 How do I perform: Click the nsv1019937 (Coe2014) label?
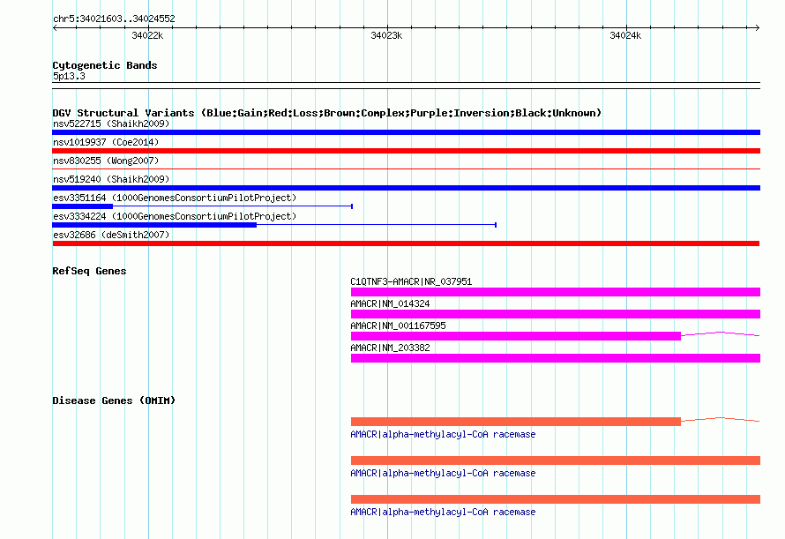click(106, 142)
